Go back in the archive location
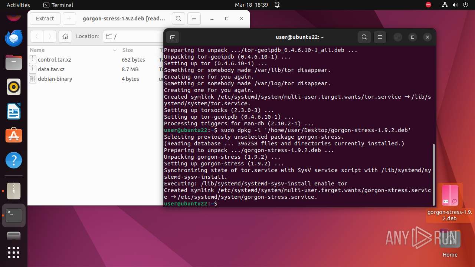Viewport: 475px width, 267px height. click(37, 36)
